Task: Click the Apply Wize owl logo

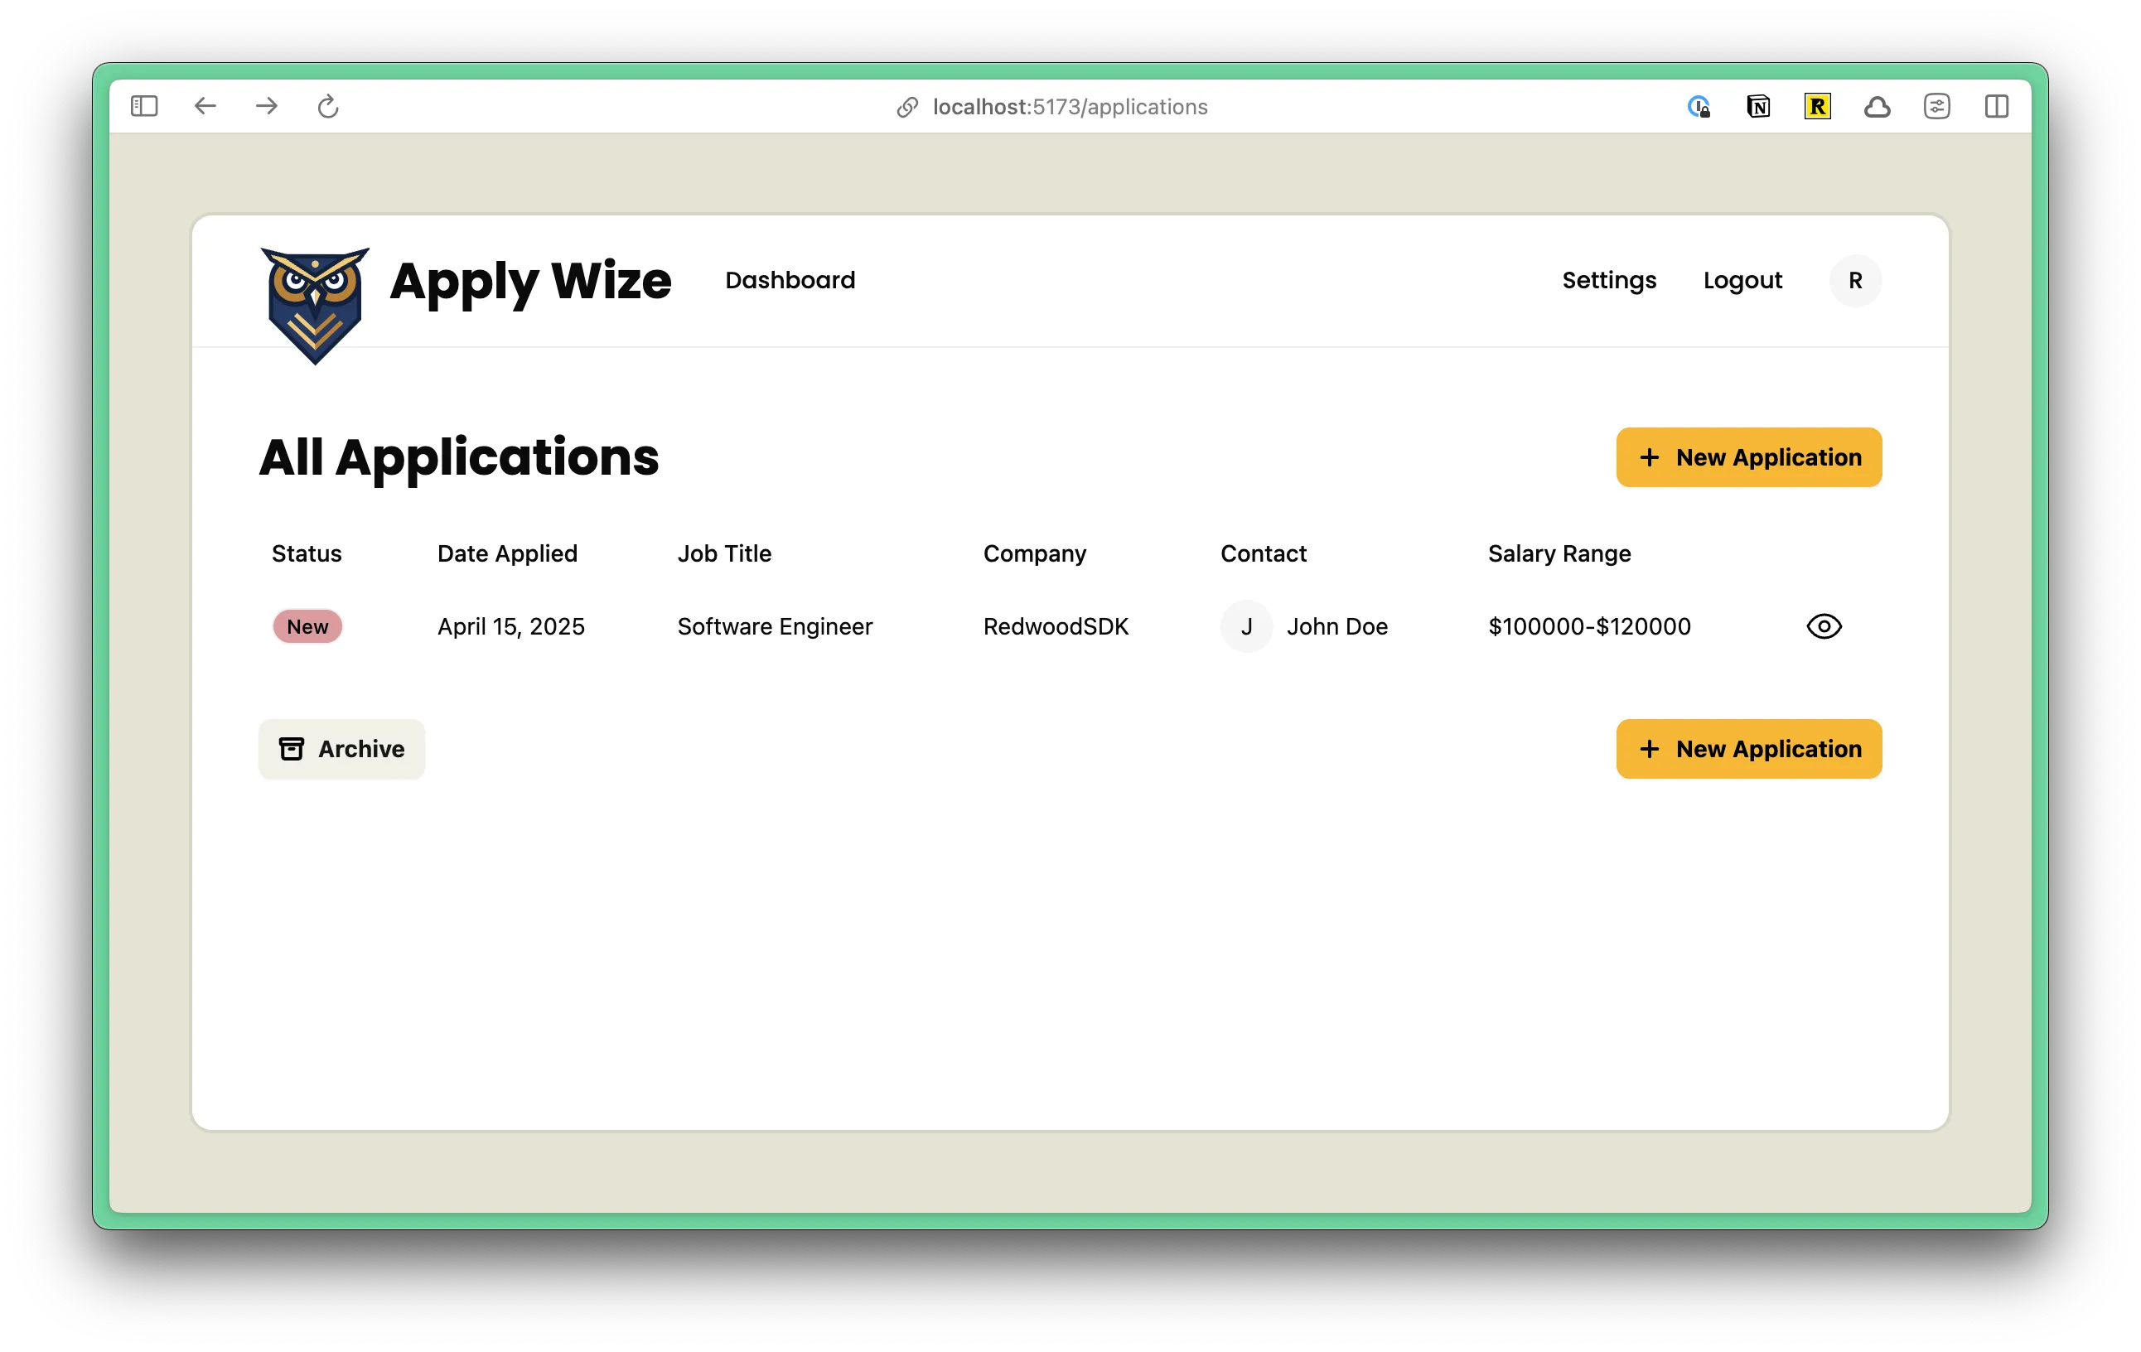Action: point(315,304)
